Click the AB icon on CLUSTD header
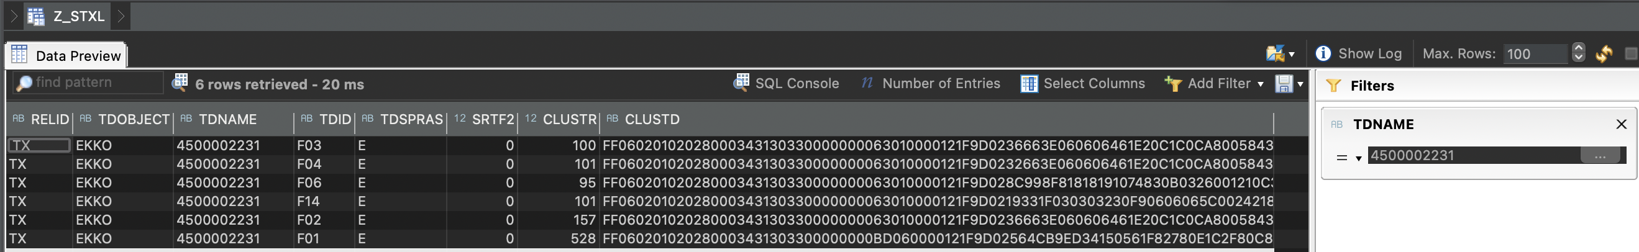Viewport: 1639px width, 252px height. pos(613,119)
